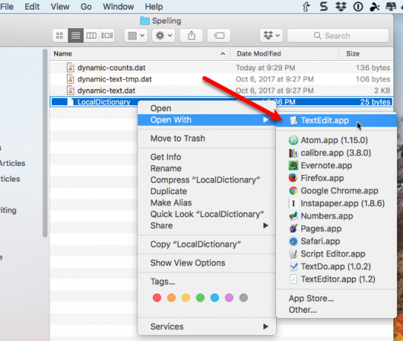Open the Window menu in menu bar
The height and width of the screenshot is (341, 403).
click(119, 7)
